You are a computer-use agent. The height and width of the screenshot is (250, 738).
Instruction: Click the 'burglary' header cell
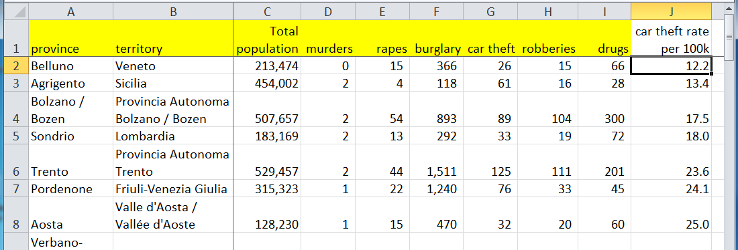click(436, 39)
